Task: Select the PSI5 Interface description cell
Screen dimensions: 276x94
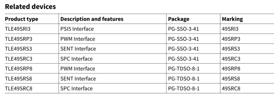Action: [x=77, y=29]
